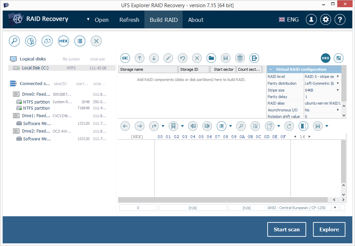Click the export arrow icon
355x246 pixels.
click(x=254, y=58)
